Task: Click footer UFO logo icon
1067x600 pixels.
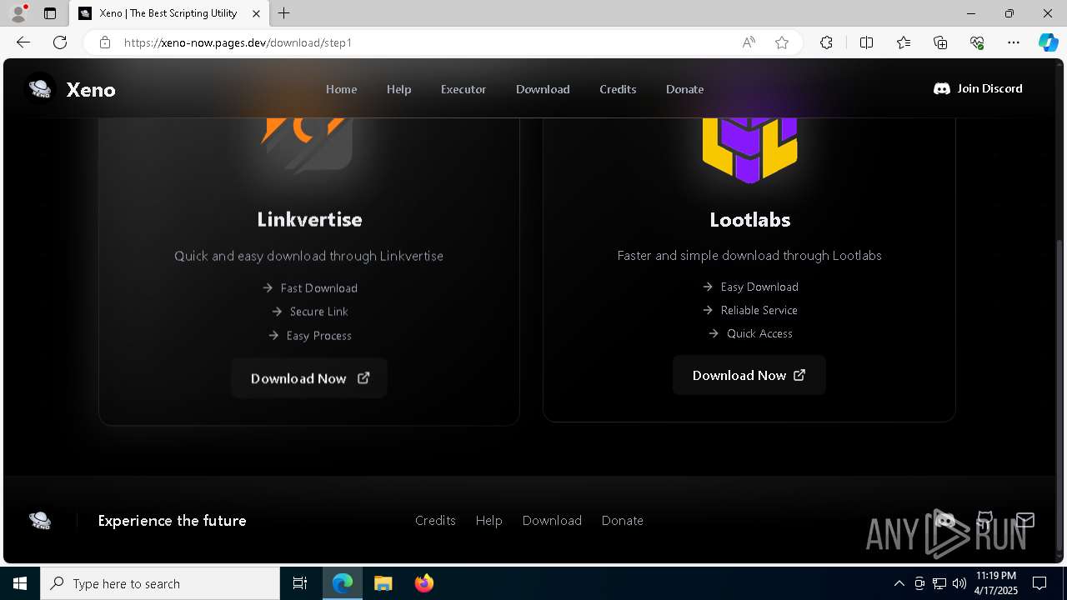Action: 40,520
